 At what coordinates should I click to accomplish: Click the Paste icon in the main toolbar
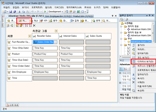coord(27,12)
